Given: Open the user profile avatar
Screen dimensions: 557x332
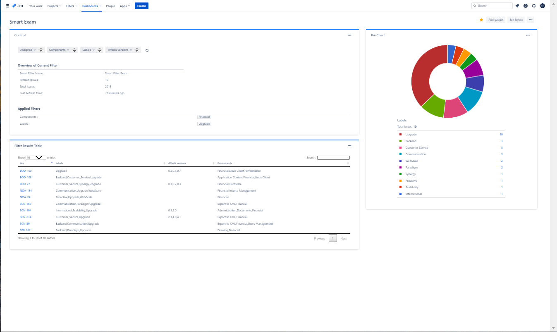Looking at the screenshot, I should click(543, 6).
